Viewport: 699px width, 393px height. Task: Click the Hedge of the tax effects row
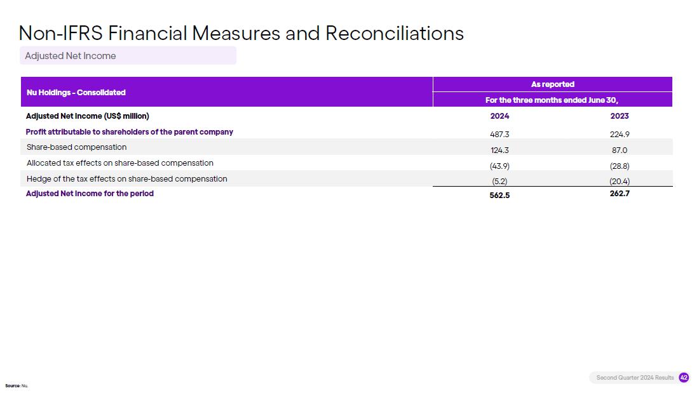click(x=347, y=178)
